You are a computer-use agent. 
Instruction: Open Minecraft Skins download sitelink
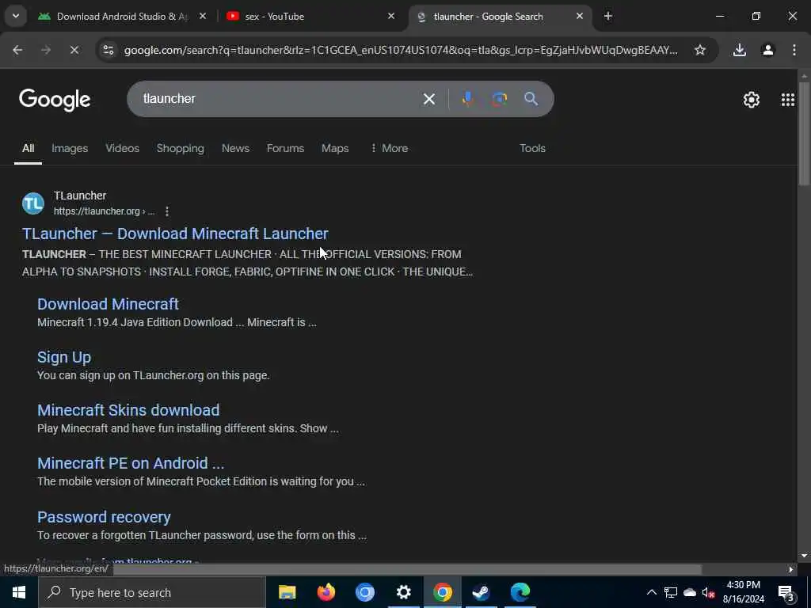tap(128, 410)
